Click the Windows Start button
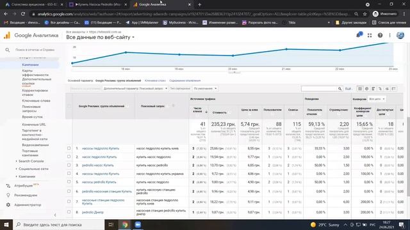The width and height of the screenshot is (410, 230). click(6, 224)
